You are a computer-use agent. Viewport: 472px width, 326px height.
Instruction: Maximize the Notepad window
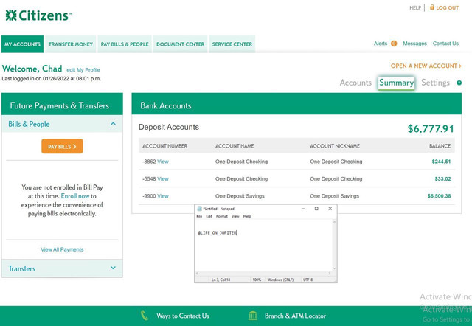coord(316,209)
